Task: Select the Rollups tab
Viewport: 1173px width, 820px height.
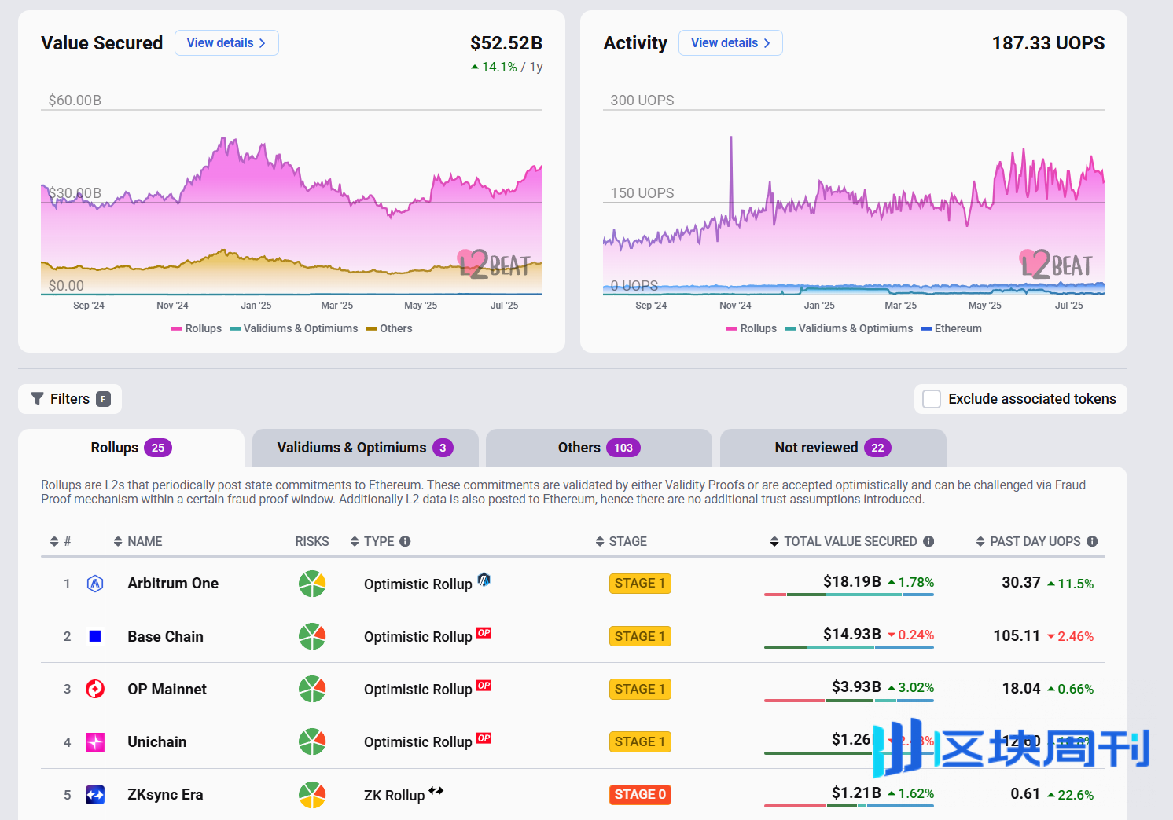Action: 131,448
